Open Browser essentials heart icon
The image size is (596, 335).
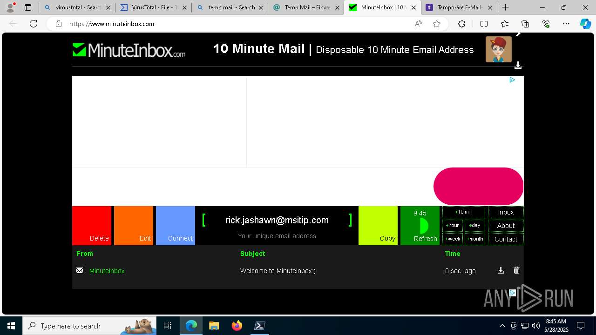[x=546, y=24]
